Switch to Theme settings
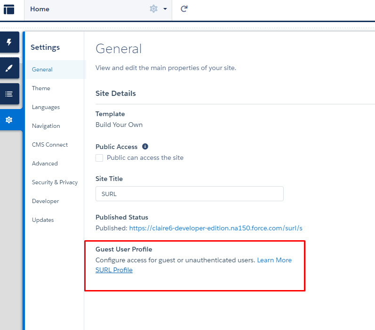 pyautogui.click(x=41, y=88)
